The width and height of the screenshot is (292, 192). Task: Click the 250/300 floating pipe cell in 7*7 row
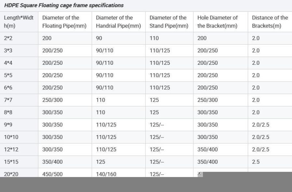tap(52, 100)
